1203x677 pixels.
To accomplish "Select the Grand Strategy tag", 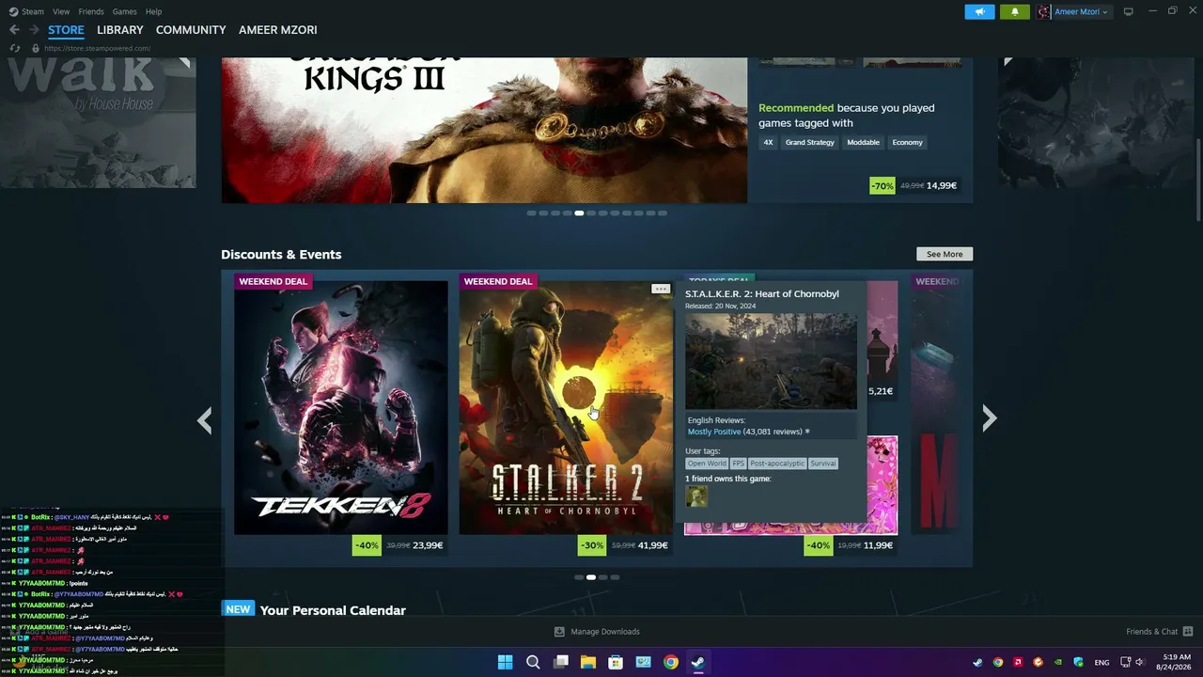I will pyautogui.click(x=809, y=143).
